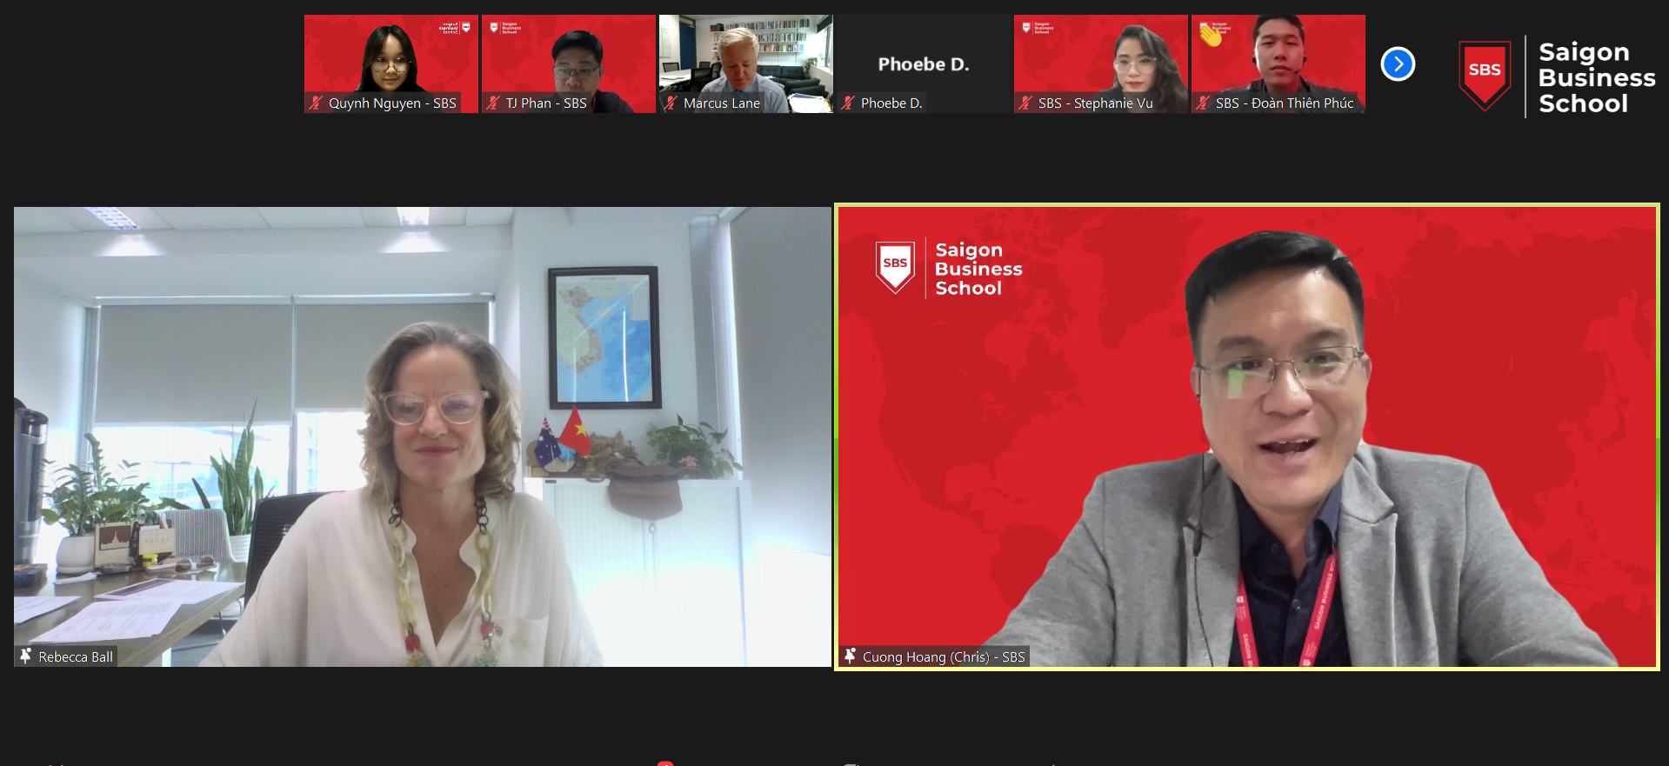Click Đoàn Thiên Phúc's muted microphone icon
Viewport: 1669px width, 766px height.
pyautogui.click(x=1204, y=103)
